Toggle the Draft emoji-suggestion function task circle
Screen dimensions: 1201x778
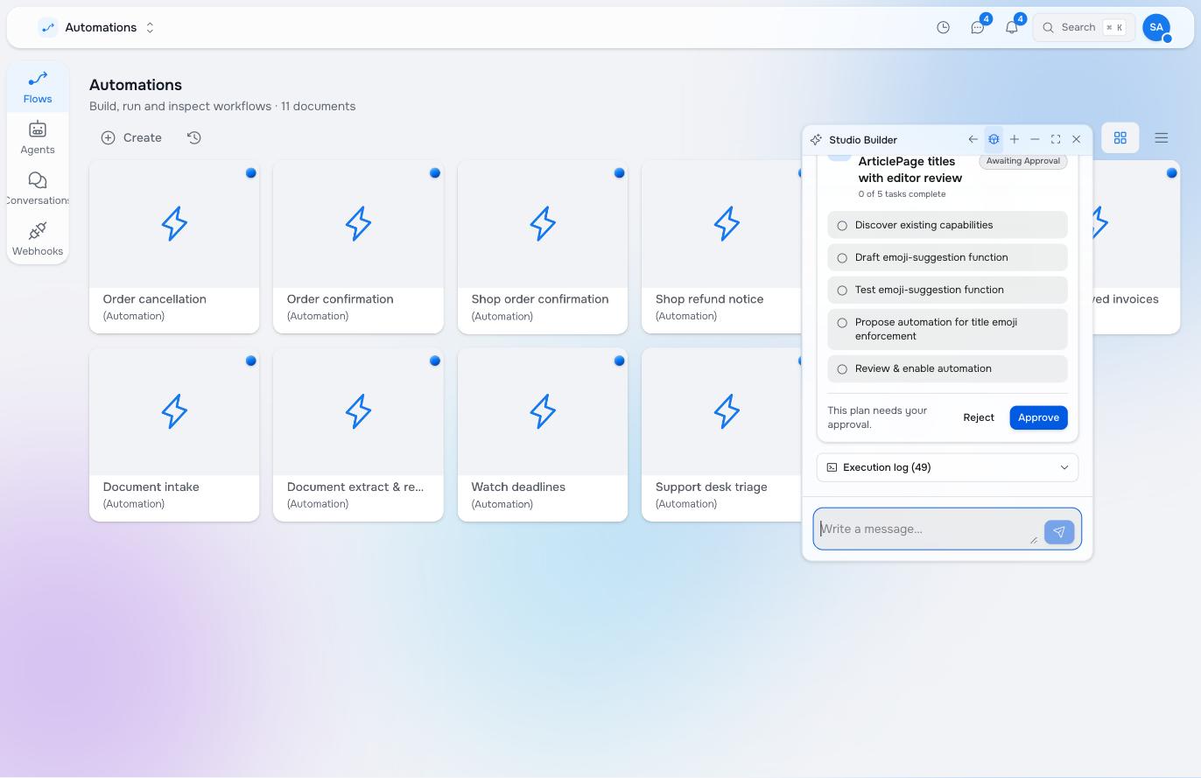[842, 258]
